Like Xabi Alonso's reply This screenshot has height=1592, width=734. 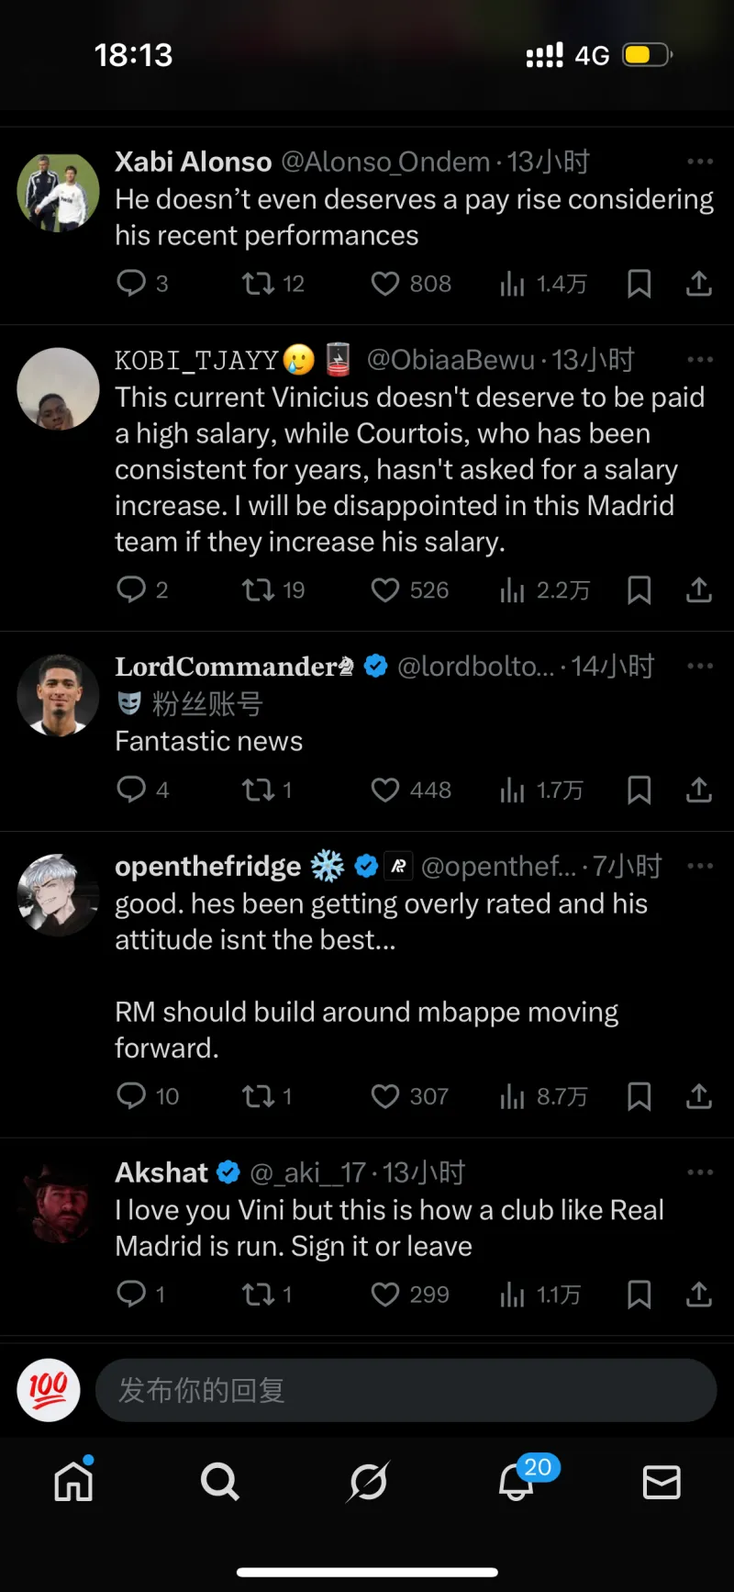385,284
